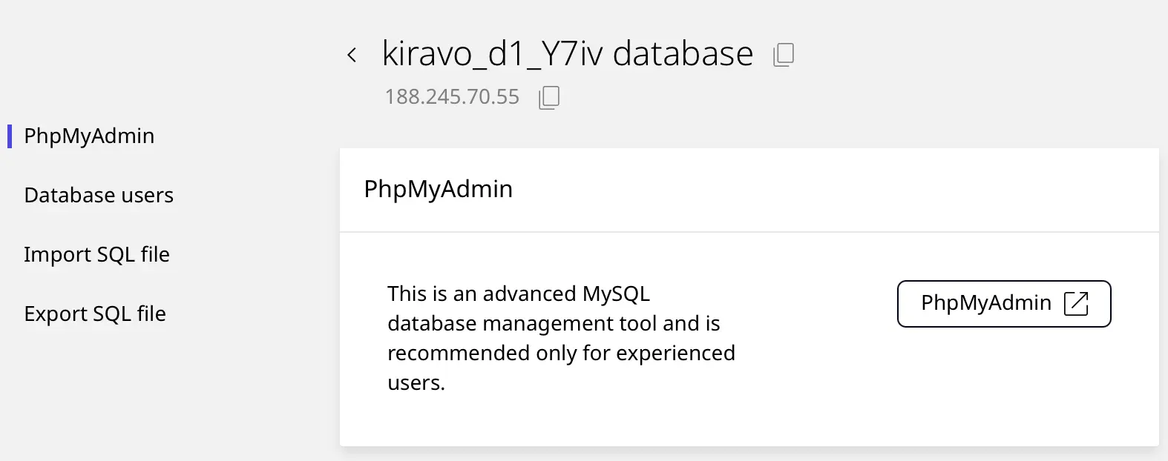
Task: Click the purple active indicator beside PhpMyAdmin
Action: [10, 136]
